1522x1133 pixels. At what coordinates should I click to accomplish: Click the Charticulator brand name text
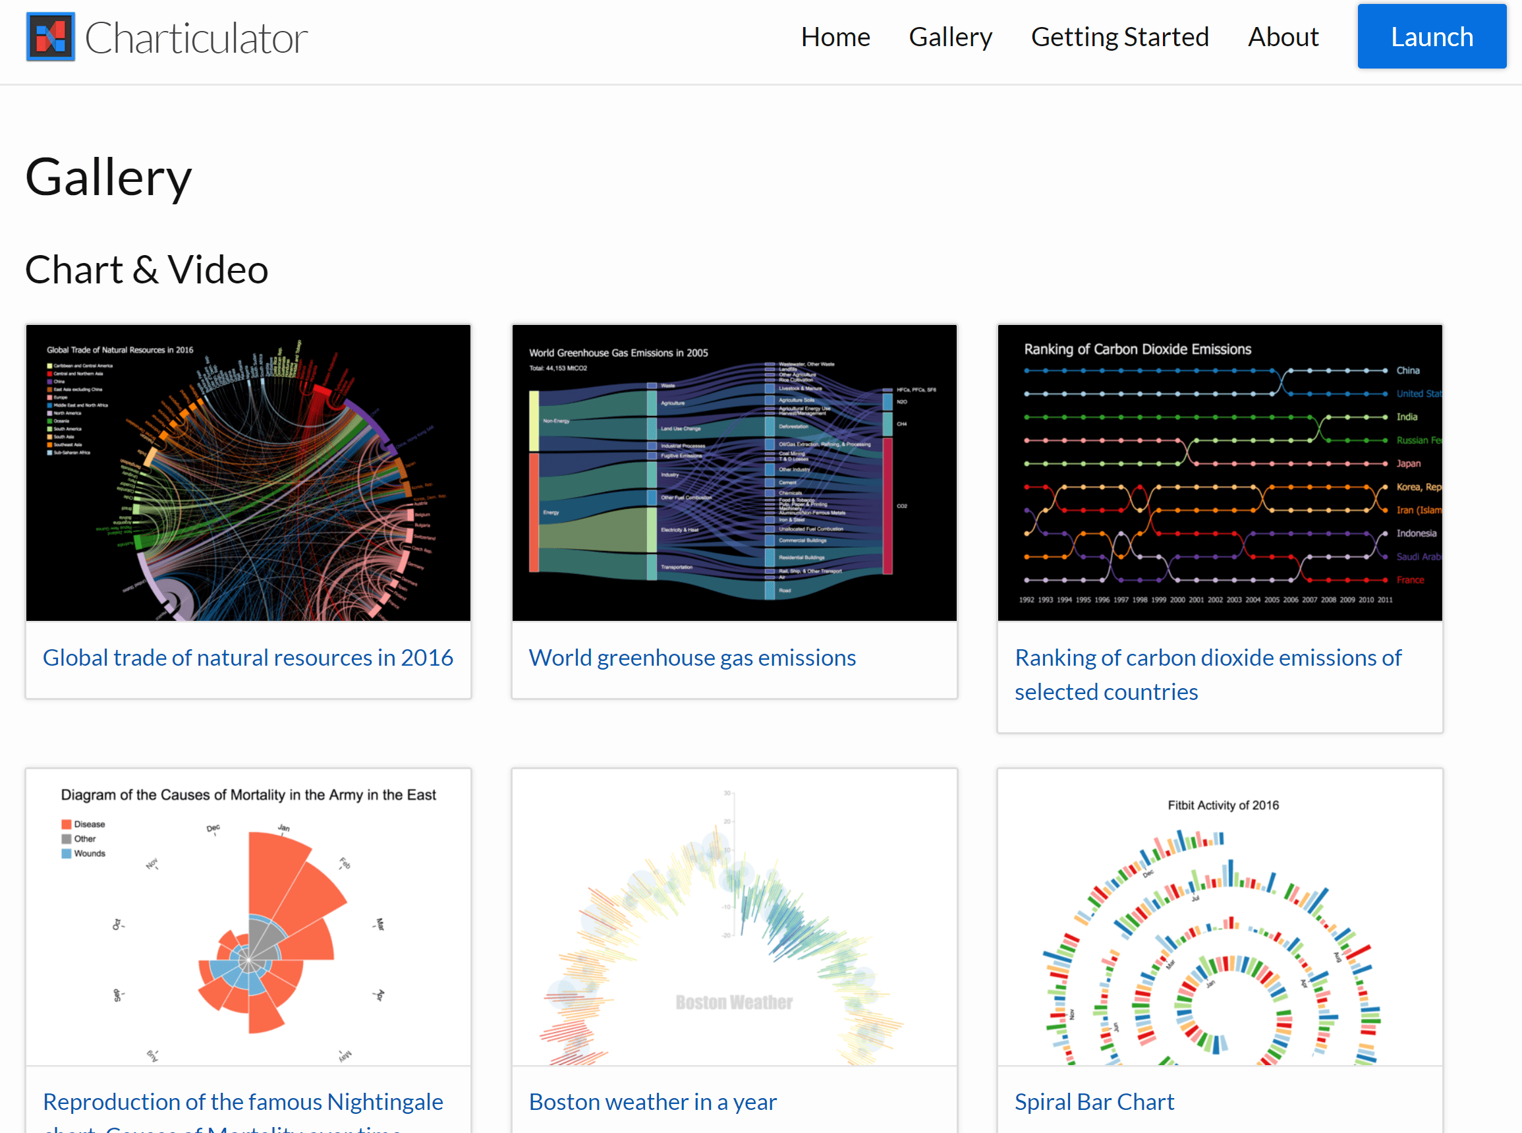196,38
